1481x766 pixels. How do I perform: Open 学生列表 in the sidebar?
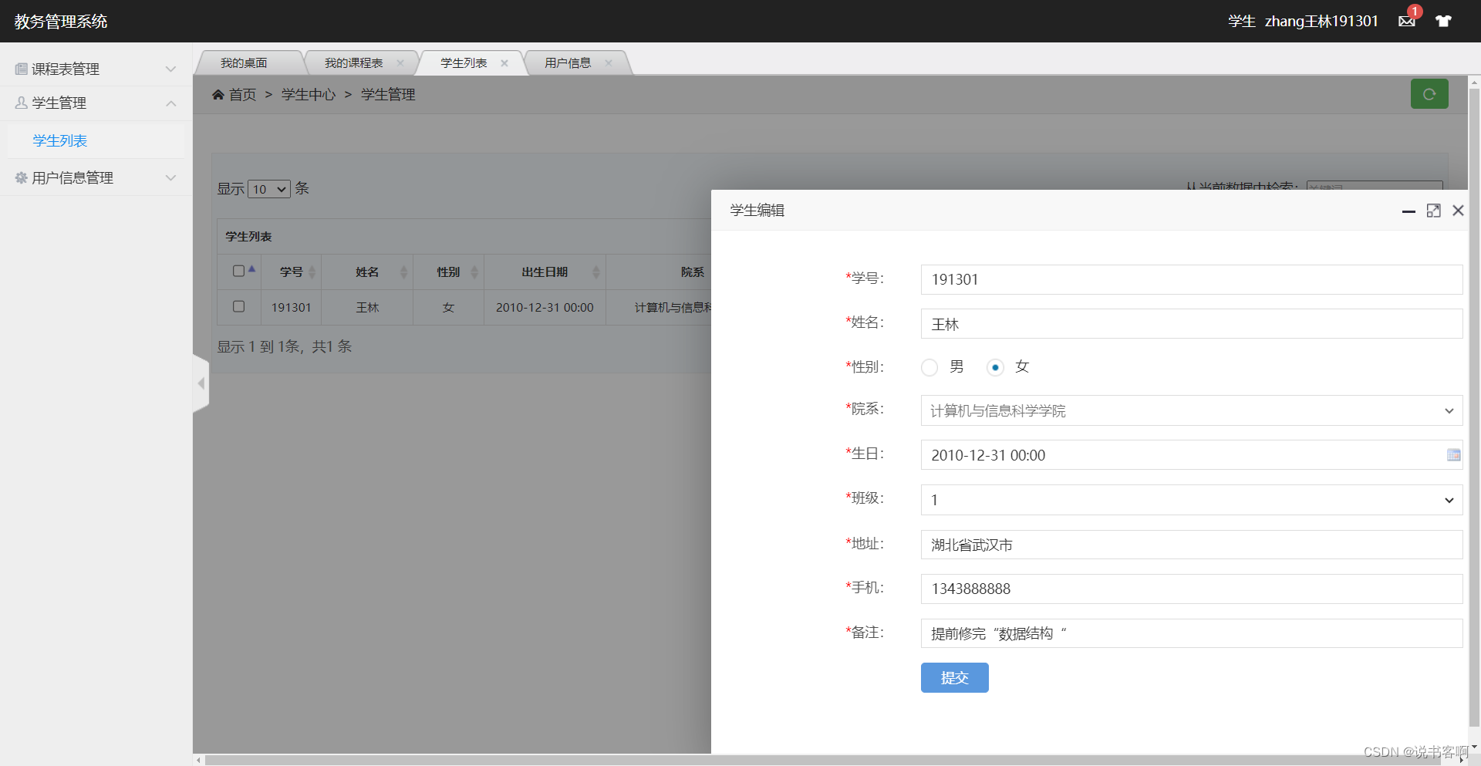(60, 140)
